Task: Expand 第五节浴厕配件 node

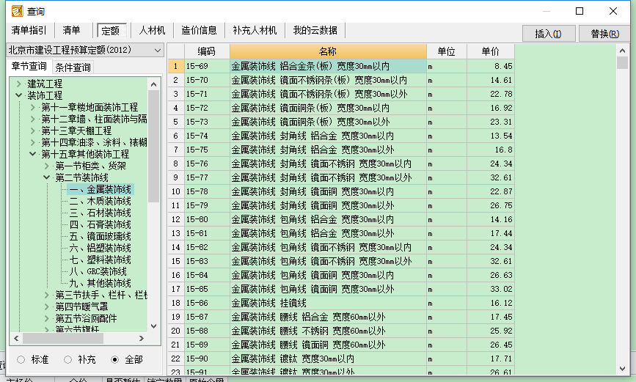Action: pyautogui.click(x=47, y=319)
